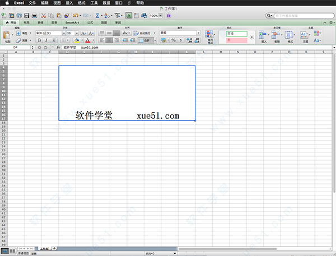This screenshot has width=336, height=256.
Task: Toggle Italic formatting
Action: 47,40
